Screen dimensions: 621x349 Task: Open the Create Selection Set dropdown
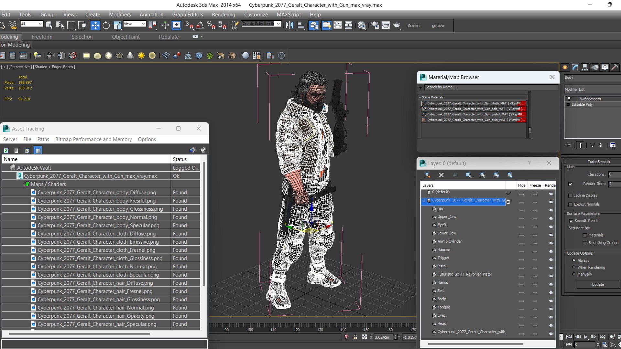click(x=261, y=24)
